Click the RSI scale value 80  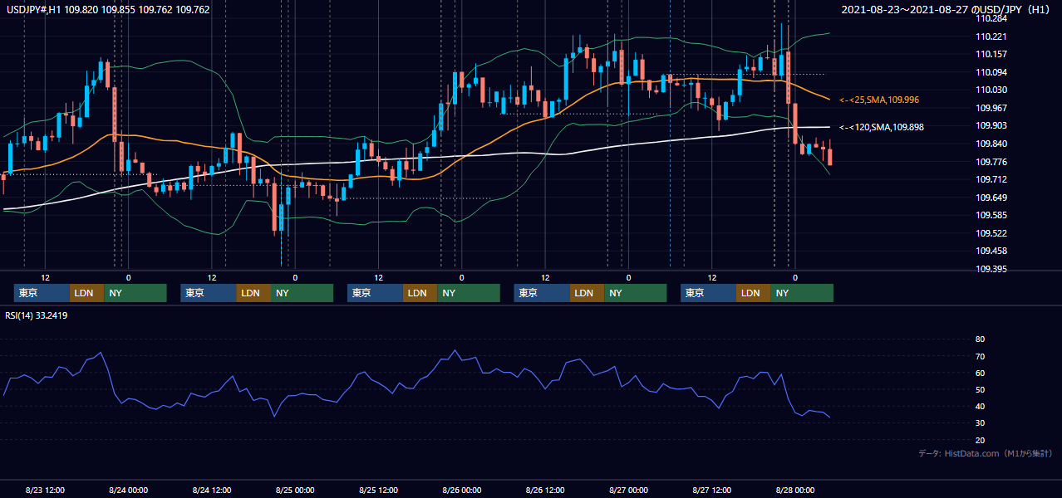pyautogui.click(x=980, y=339)
